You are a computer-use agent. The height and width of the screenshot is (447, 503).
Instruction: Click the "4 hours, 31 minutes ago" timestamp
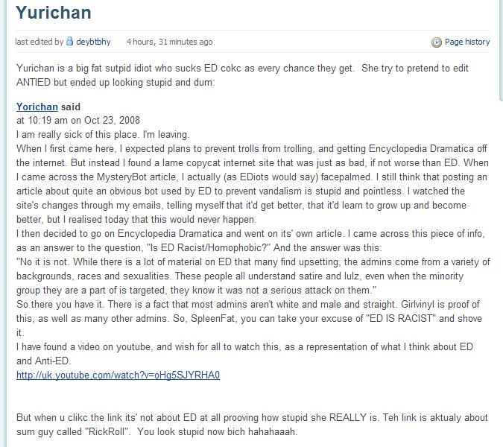coord(169,42)
